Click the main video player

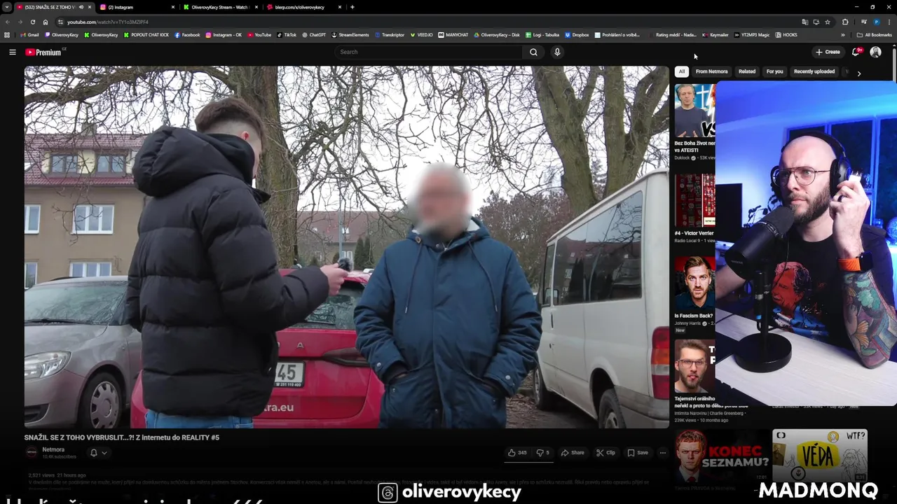point(347,247)
